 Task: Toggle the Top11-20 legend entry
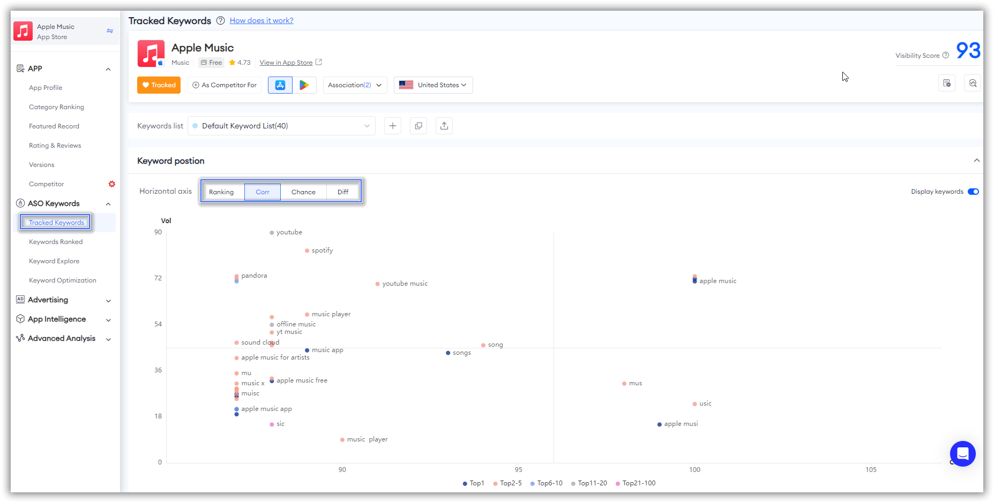(x=589, y=483)
